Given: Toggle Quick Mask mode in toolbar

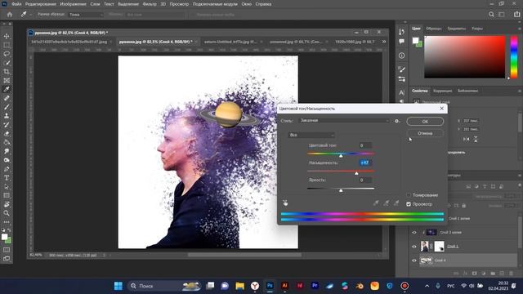Looking at the screenshot, I should (7, 250).
